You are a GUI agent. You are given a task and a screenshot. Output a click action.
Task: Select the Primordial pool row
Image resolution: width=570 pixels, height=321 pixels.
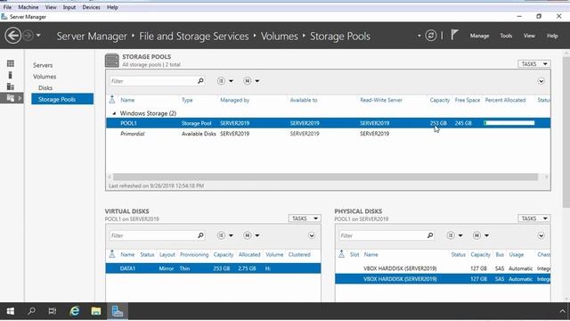(x=328, y=134)
